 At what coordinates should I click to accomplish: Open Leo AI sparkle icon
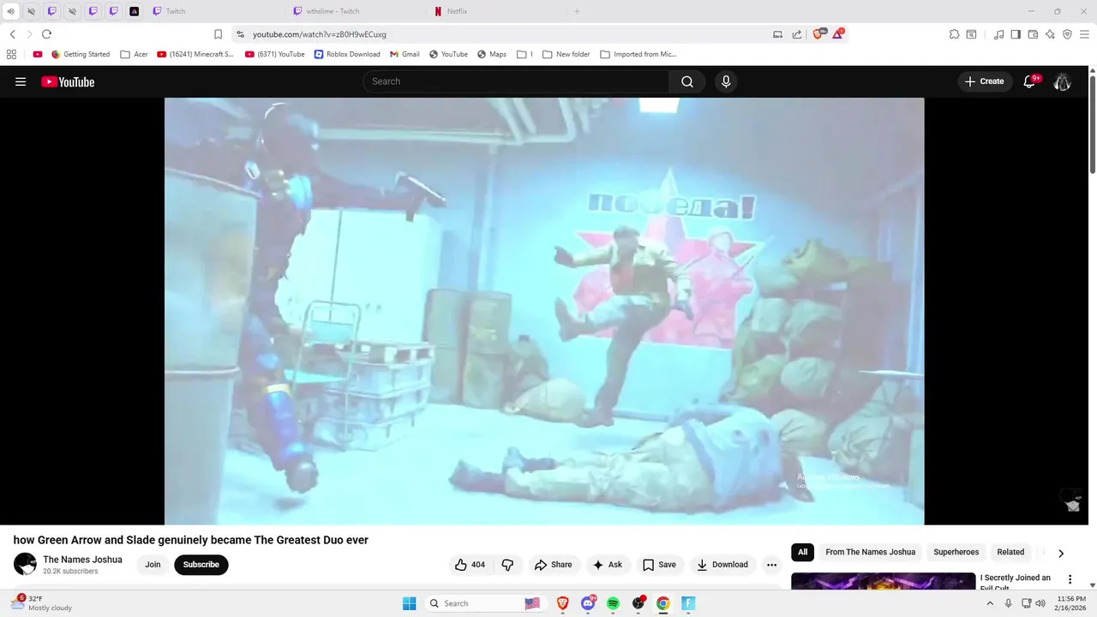pyautogui.click(x=1050, y=34)
